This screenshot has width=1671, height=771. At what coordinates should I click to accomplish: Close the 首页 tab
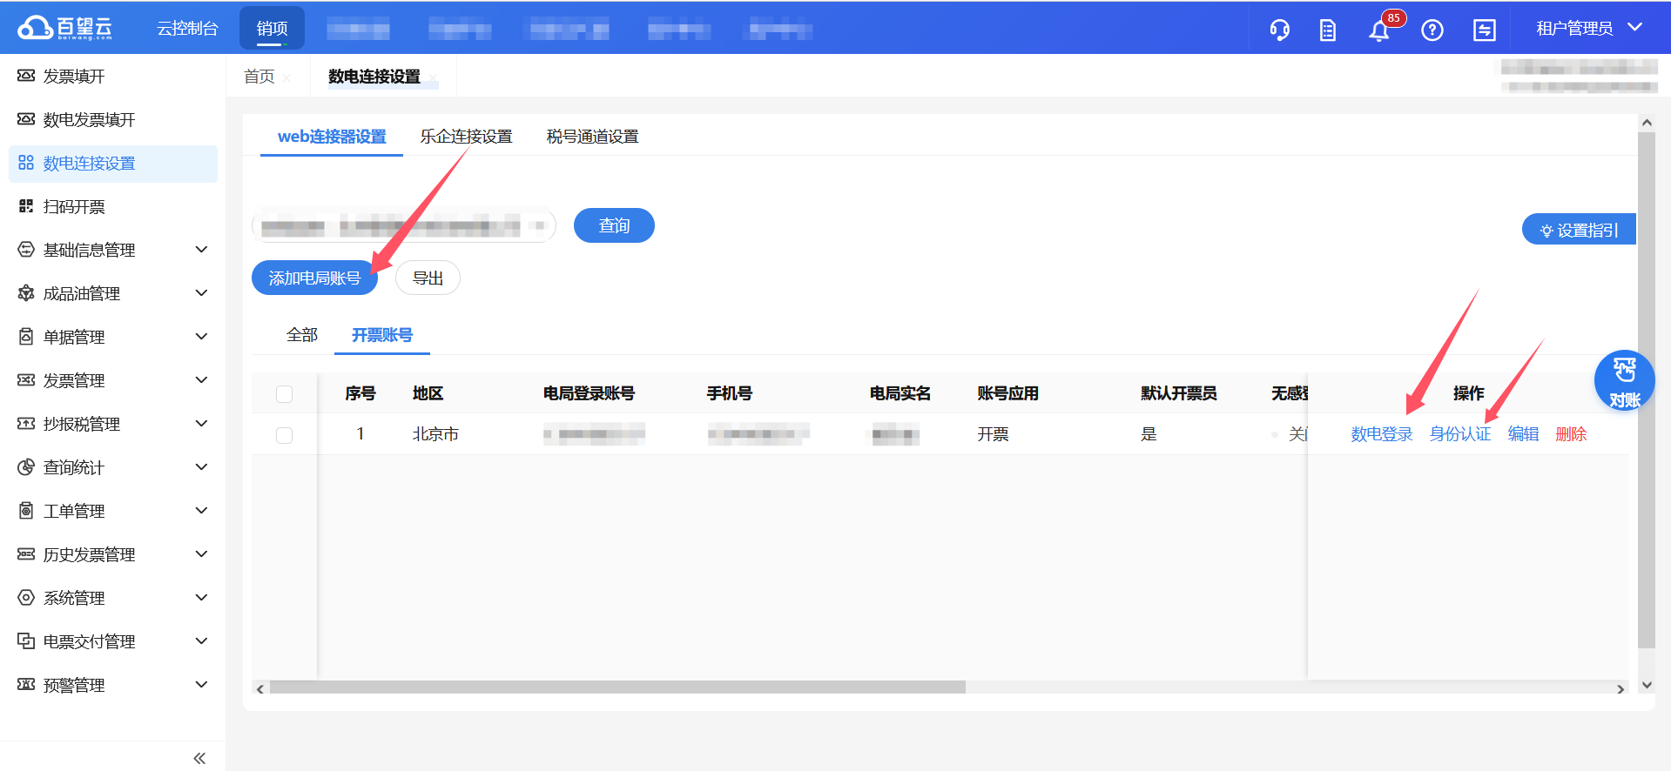(x=287, y=77)
